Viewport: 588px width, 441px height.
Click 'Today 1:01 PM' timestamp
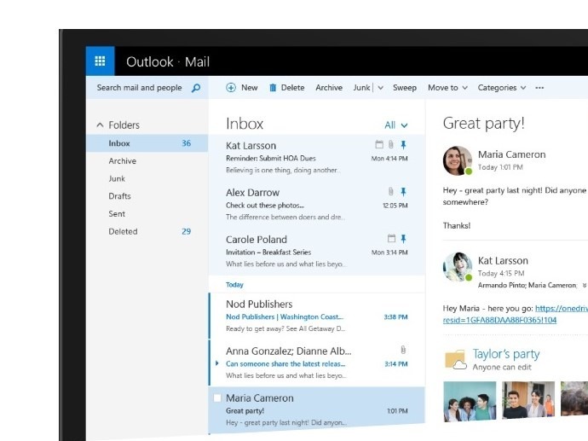point(500,167)
